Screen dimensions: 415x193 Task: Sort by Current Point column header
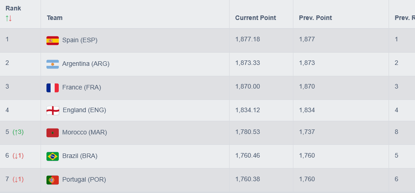click(256, 18)
